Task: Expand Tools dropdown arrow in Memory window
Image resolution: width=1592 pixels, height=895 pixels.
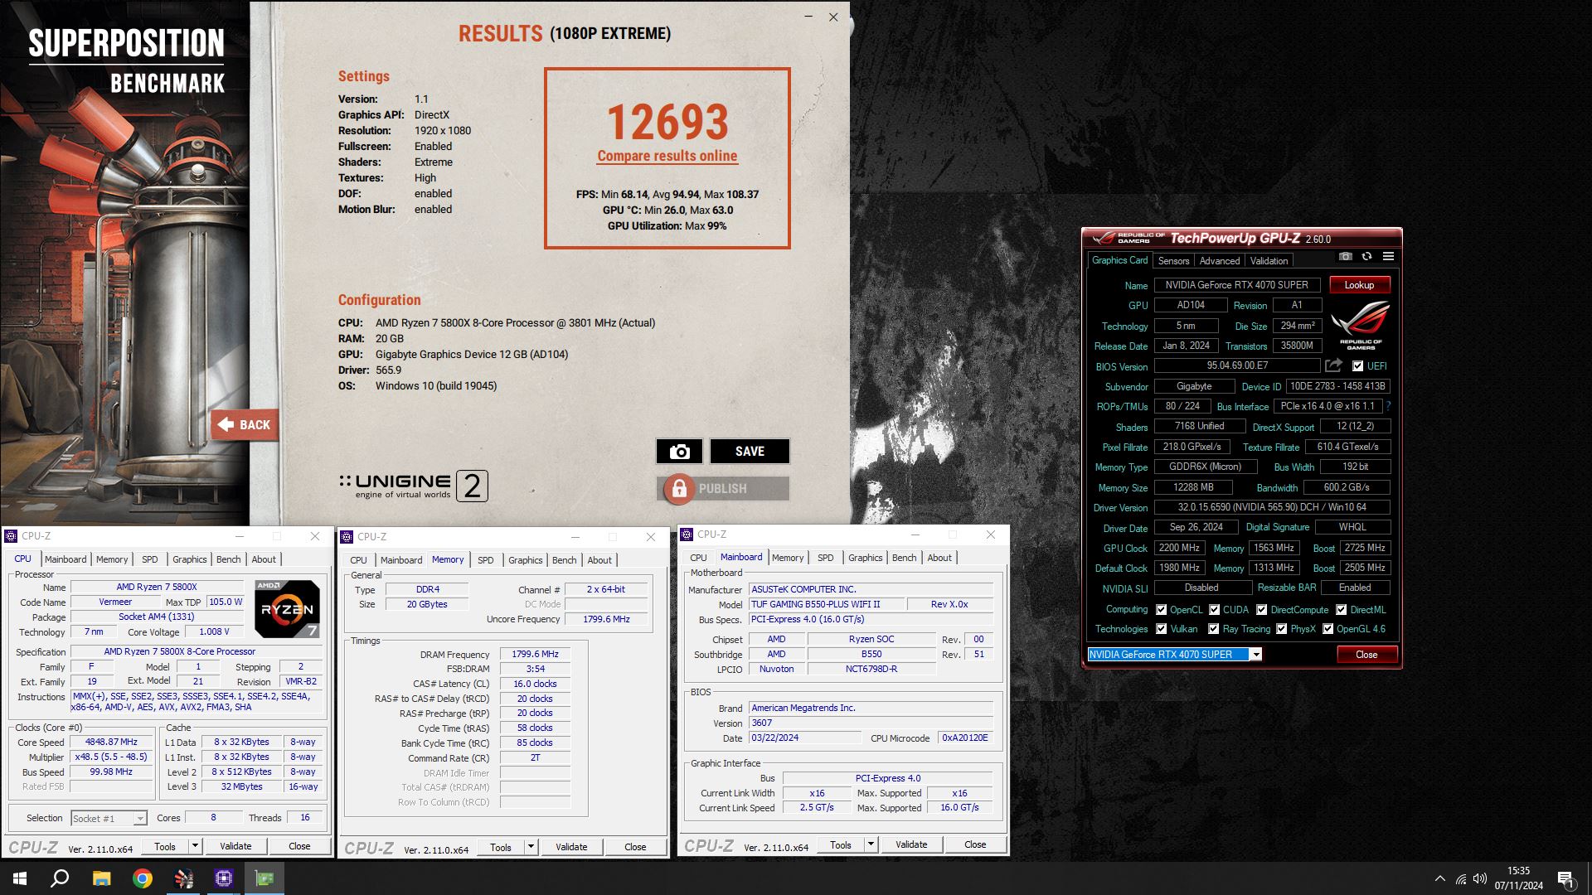Action: pyautogui.click(x=531, y=847)
